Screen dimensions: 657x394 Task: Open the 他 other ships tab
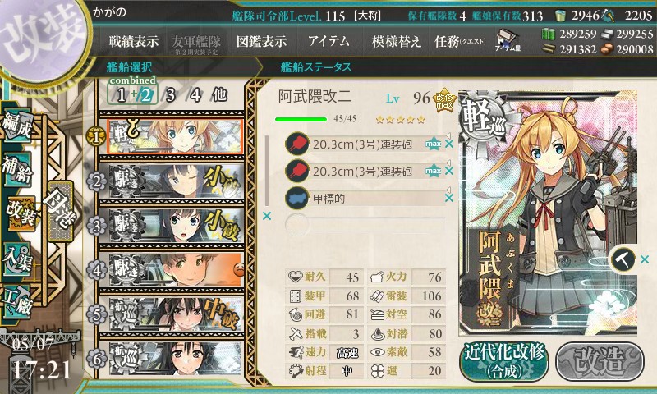220,95
